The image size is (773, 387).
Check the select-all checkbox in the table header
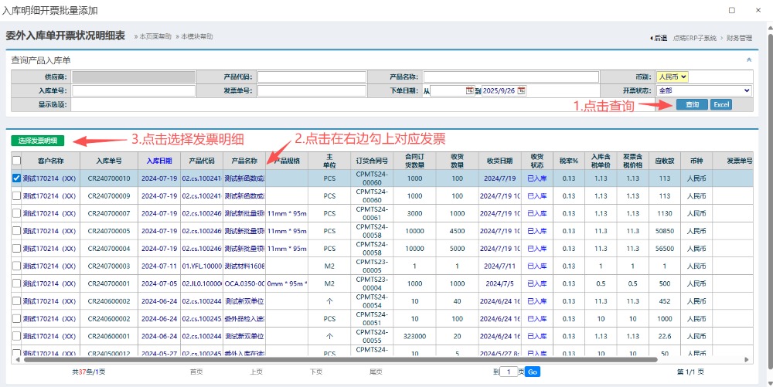pyautogui.click(x=17, y=161)
